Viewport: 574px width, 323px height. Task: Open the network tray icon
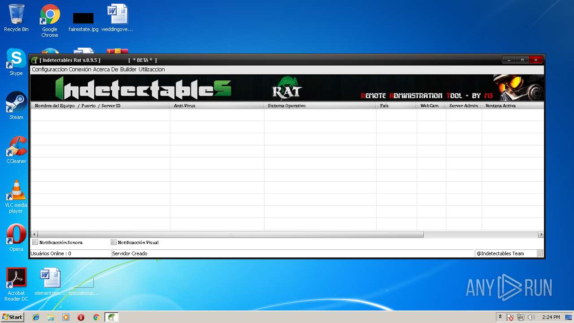(x=521, y=317)
